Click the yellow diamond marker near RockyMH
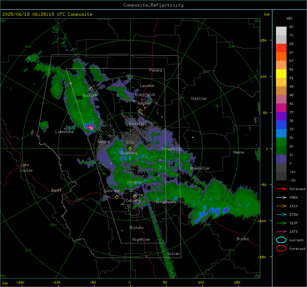 click(x=91, y=89)
